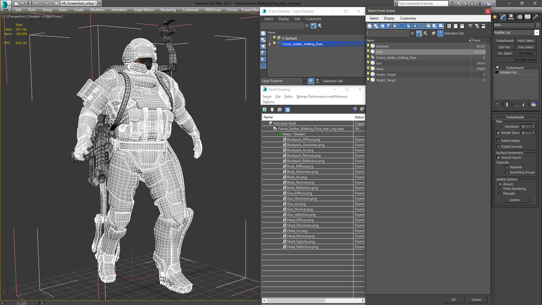Toggle Display Shapes filter in Select From Scene
Viewport: 542px width, 305px height.
[376, 26]
